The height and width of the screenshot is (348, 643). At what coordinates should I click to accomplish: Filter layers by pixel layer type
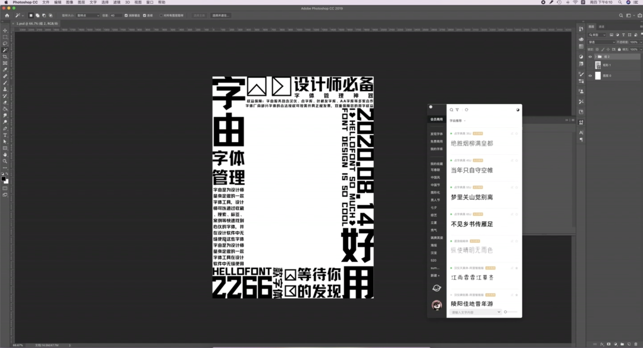point(611,35)
